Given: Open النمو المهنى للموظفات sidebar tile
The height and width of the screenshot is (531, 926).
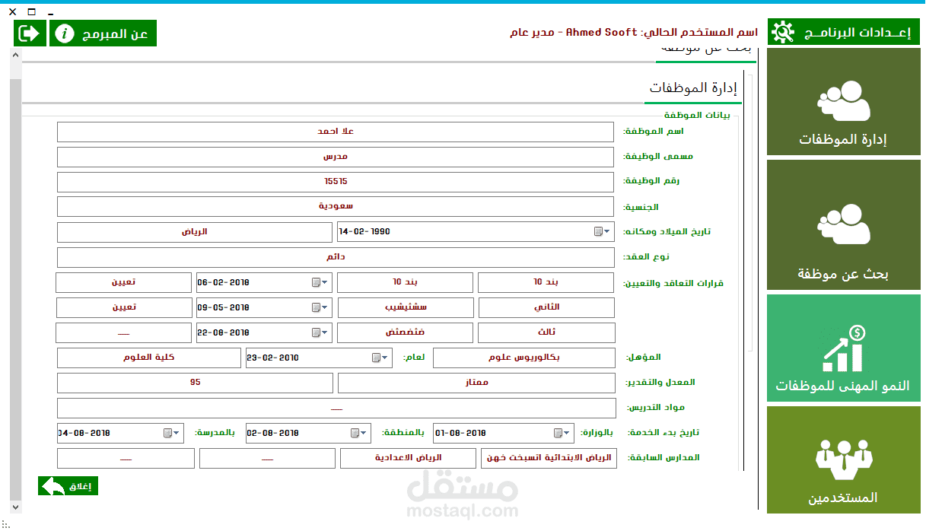Looking at the screenshot, I should pos(842,348).
